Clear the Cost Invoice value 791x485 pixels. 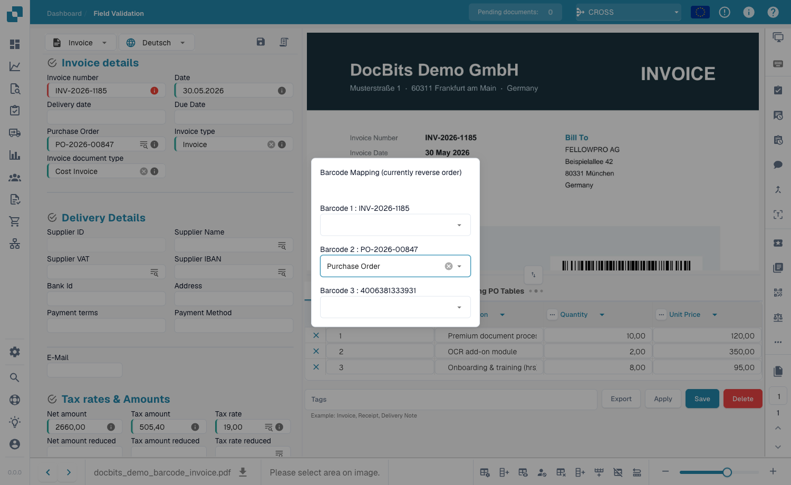pyautogui.click(x=143, y=171)
